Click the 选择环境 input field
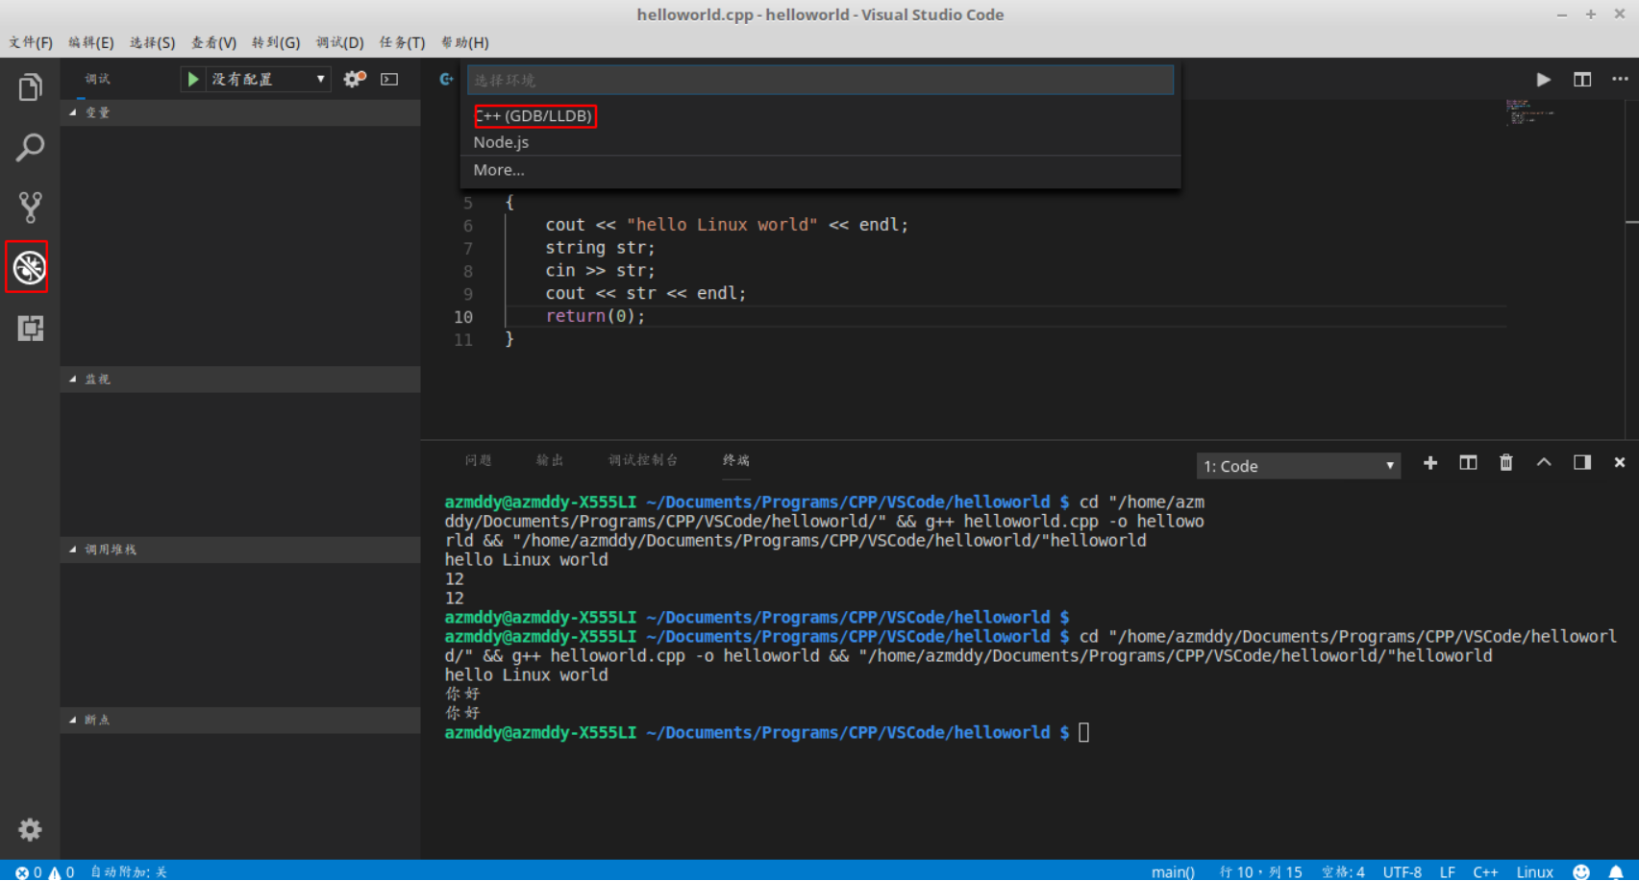 pyautogui.click(x=820, y=80)
